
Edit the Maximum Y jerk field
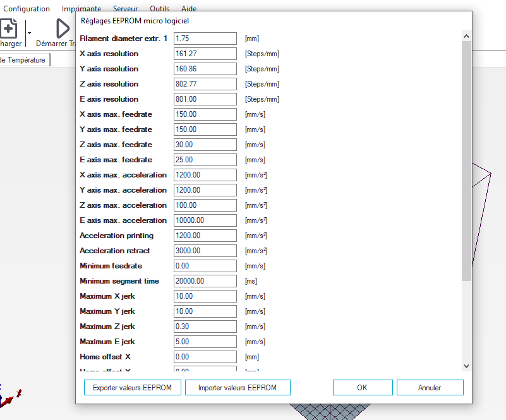(x=205, y=311)
